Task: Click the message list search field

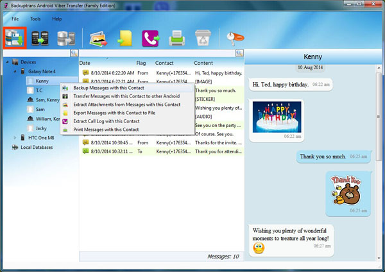Action: 157,53
